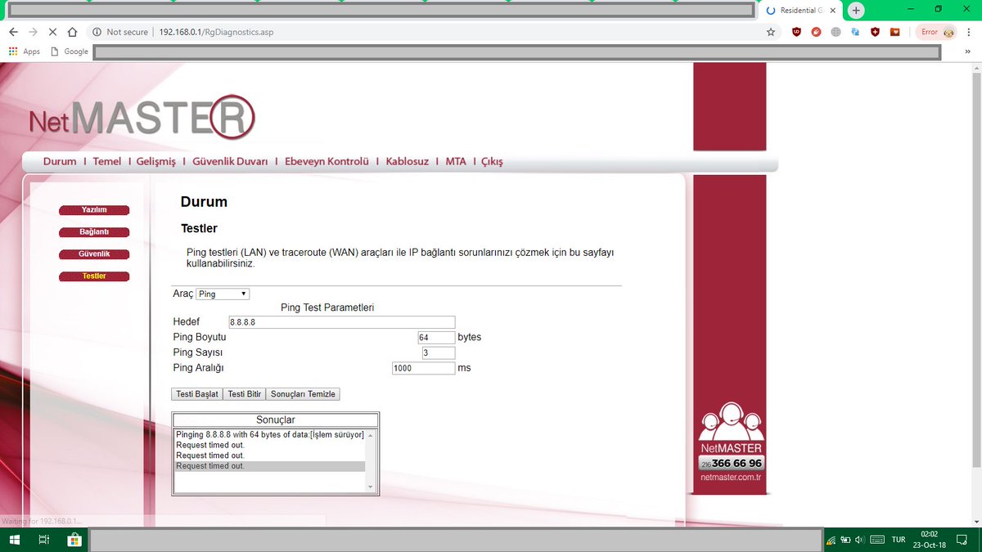
Task: Click the browser forward arrow
Action: pyautogui.click(x=33, y=32)
